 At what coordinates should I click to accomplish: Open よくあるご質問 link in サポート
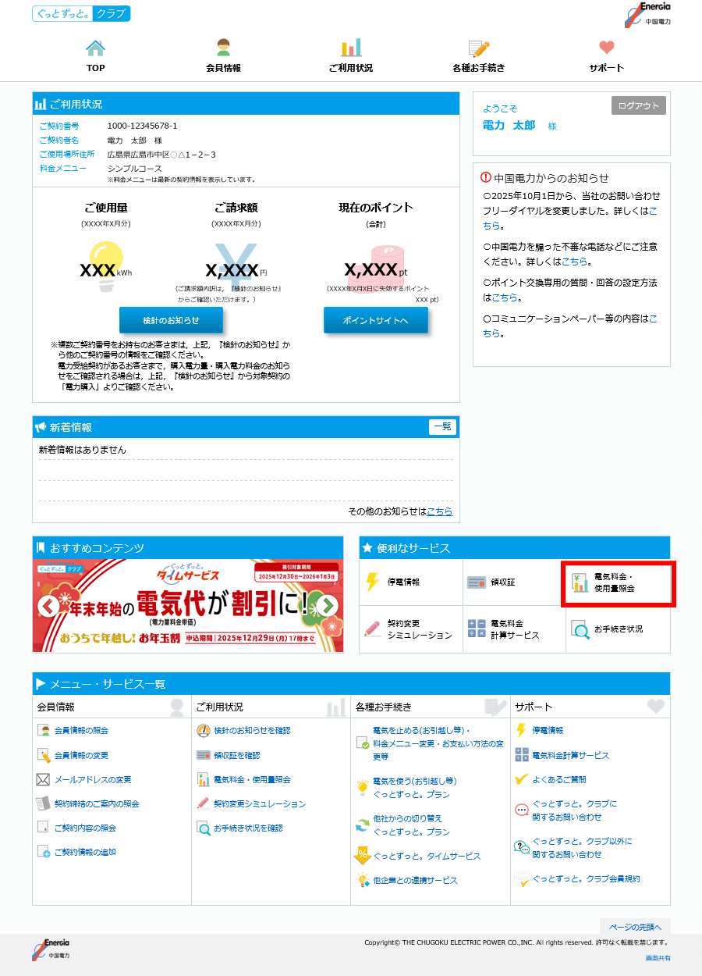point(558,780)
